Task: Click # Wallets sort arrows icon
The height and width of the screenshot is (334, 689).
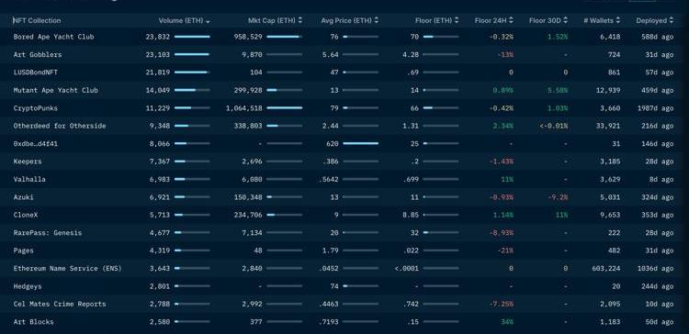Action: point(618,20)
